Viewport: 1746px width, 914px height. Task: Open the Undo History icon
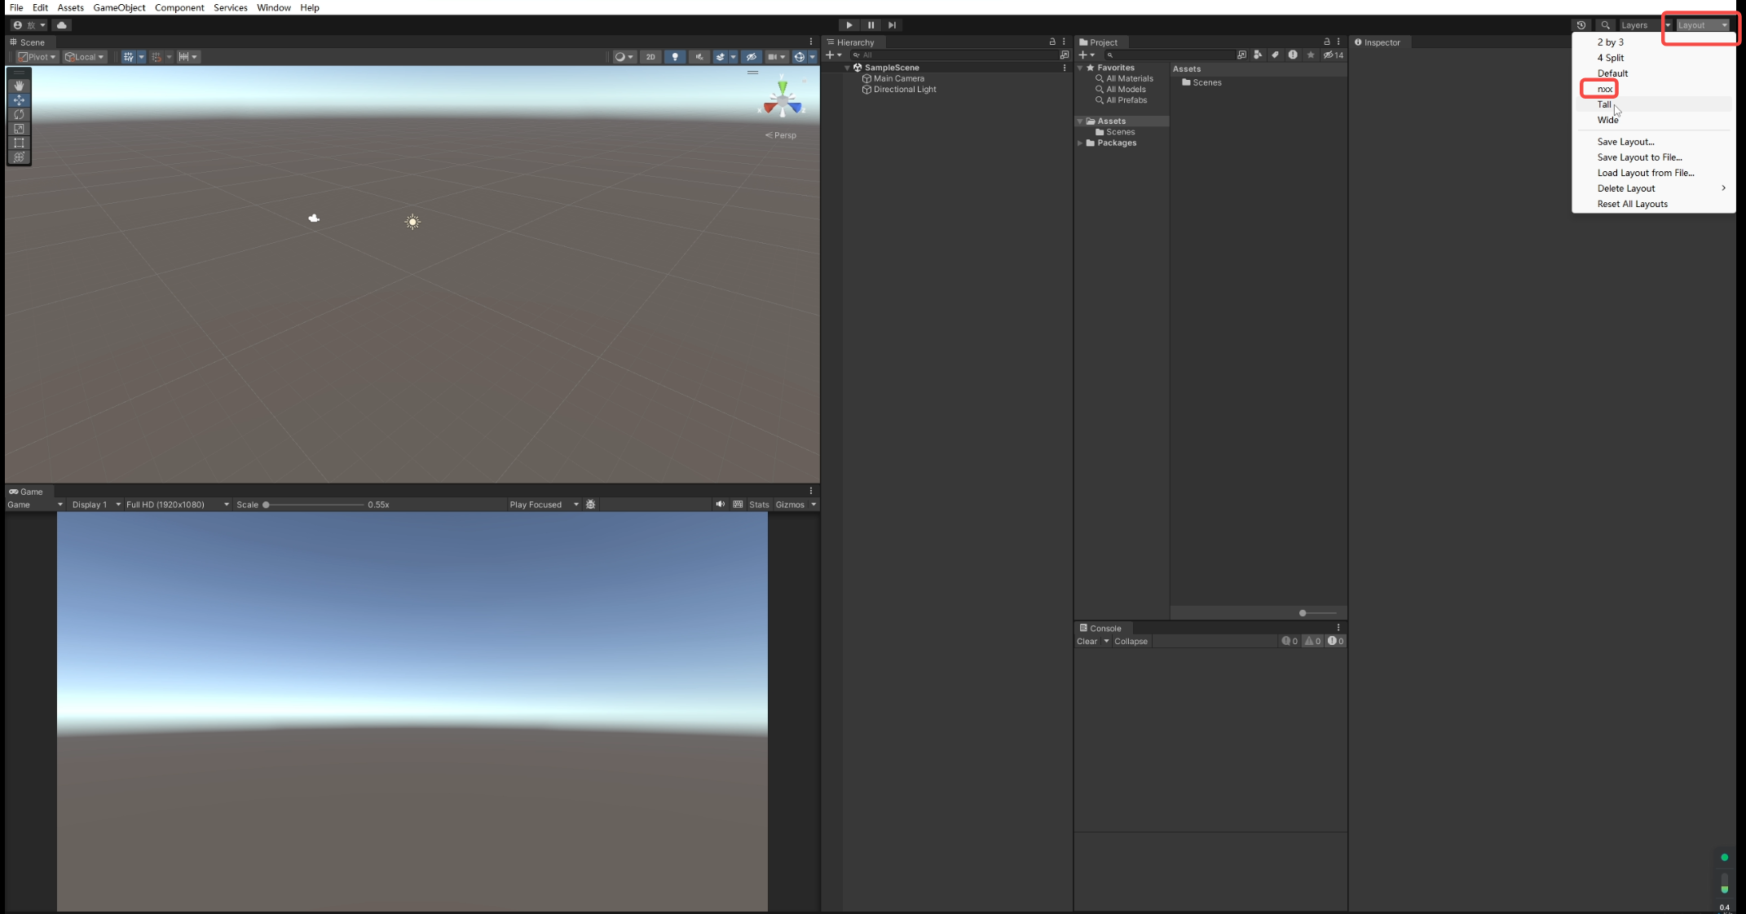1581,25
